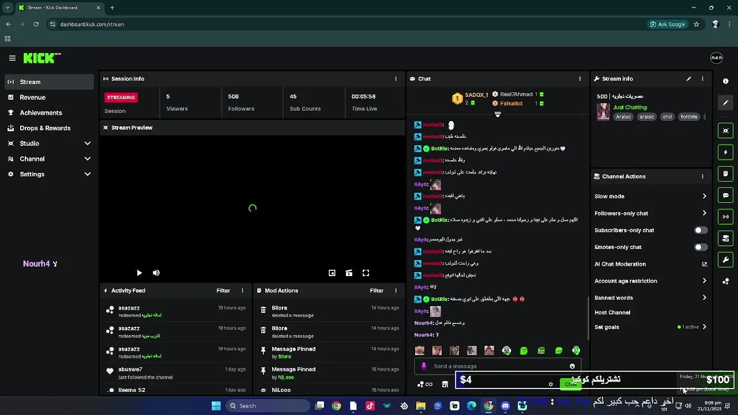Image resolution: width=738 pixels, height=415 pixels.
Task: Click the Kick logo
Action: [42, 58]
